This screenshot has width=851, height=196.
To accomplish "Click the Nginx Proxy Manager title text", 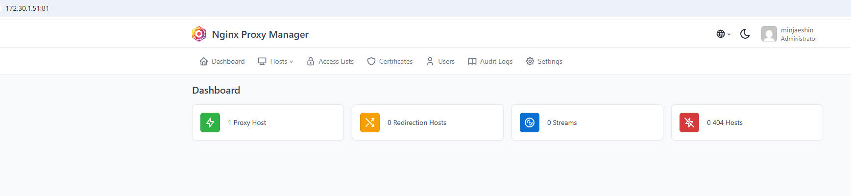I will 260,34.
